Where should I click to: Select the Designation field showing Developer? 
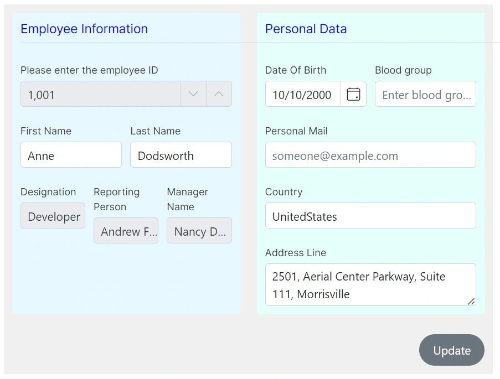[x=53, y=215]
